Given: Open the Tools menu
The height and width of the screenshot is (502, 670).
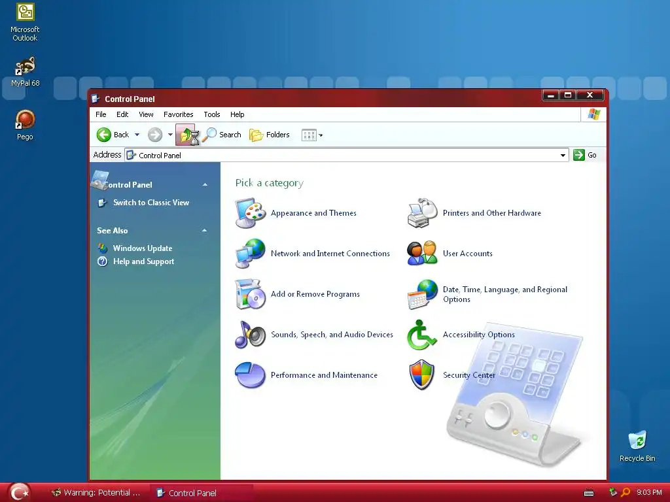Looking at the screenshot, I should pos(211,114).
